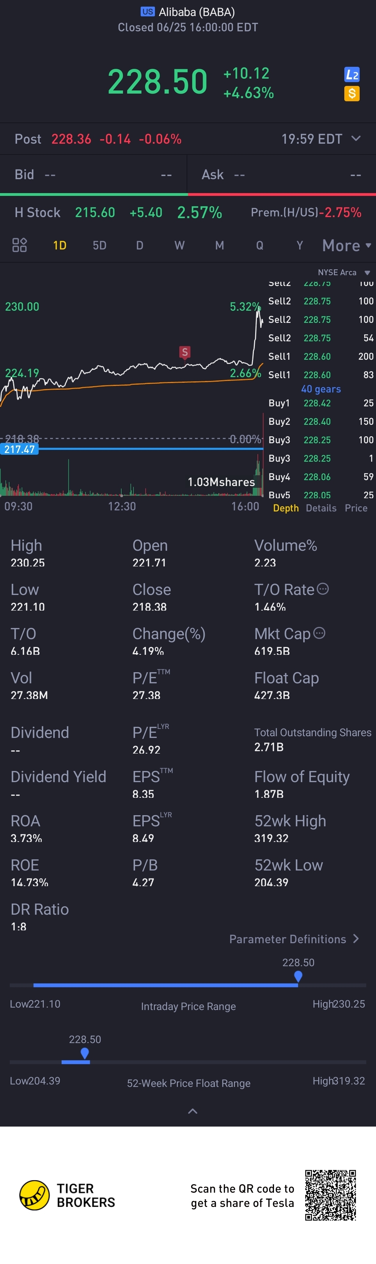Tap info icon next to Mkt Cap
Screen dimensions: 376x1264
pyautogui.click(x=319, y=633)
